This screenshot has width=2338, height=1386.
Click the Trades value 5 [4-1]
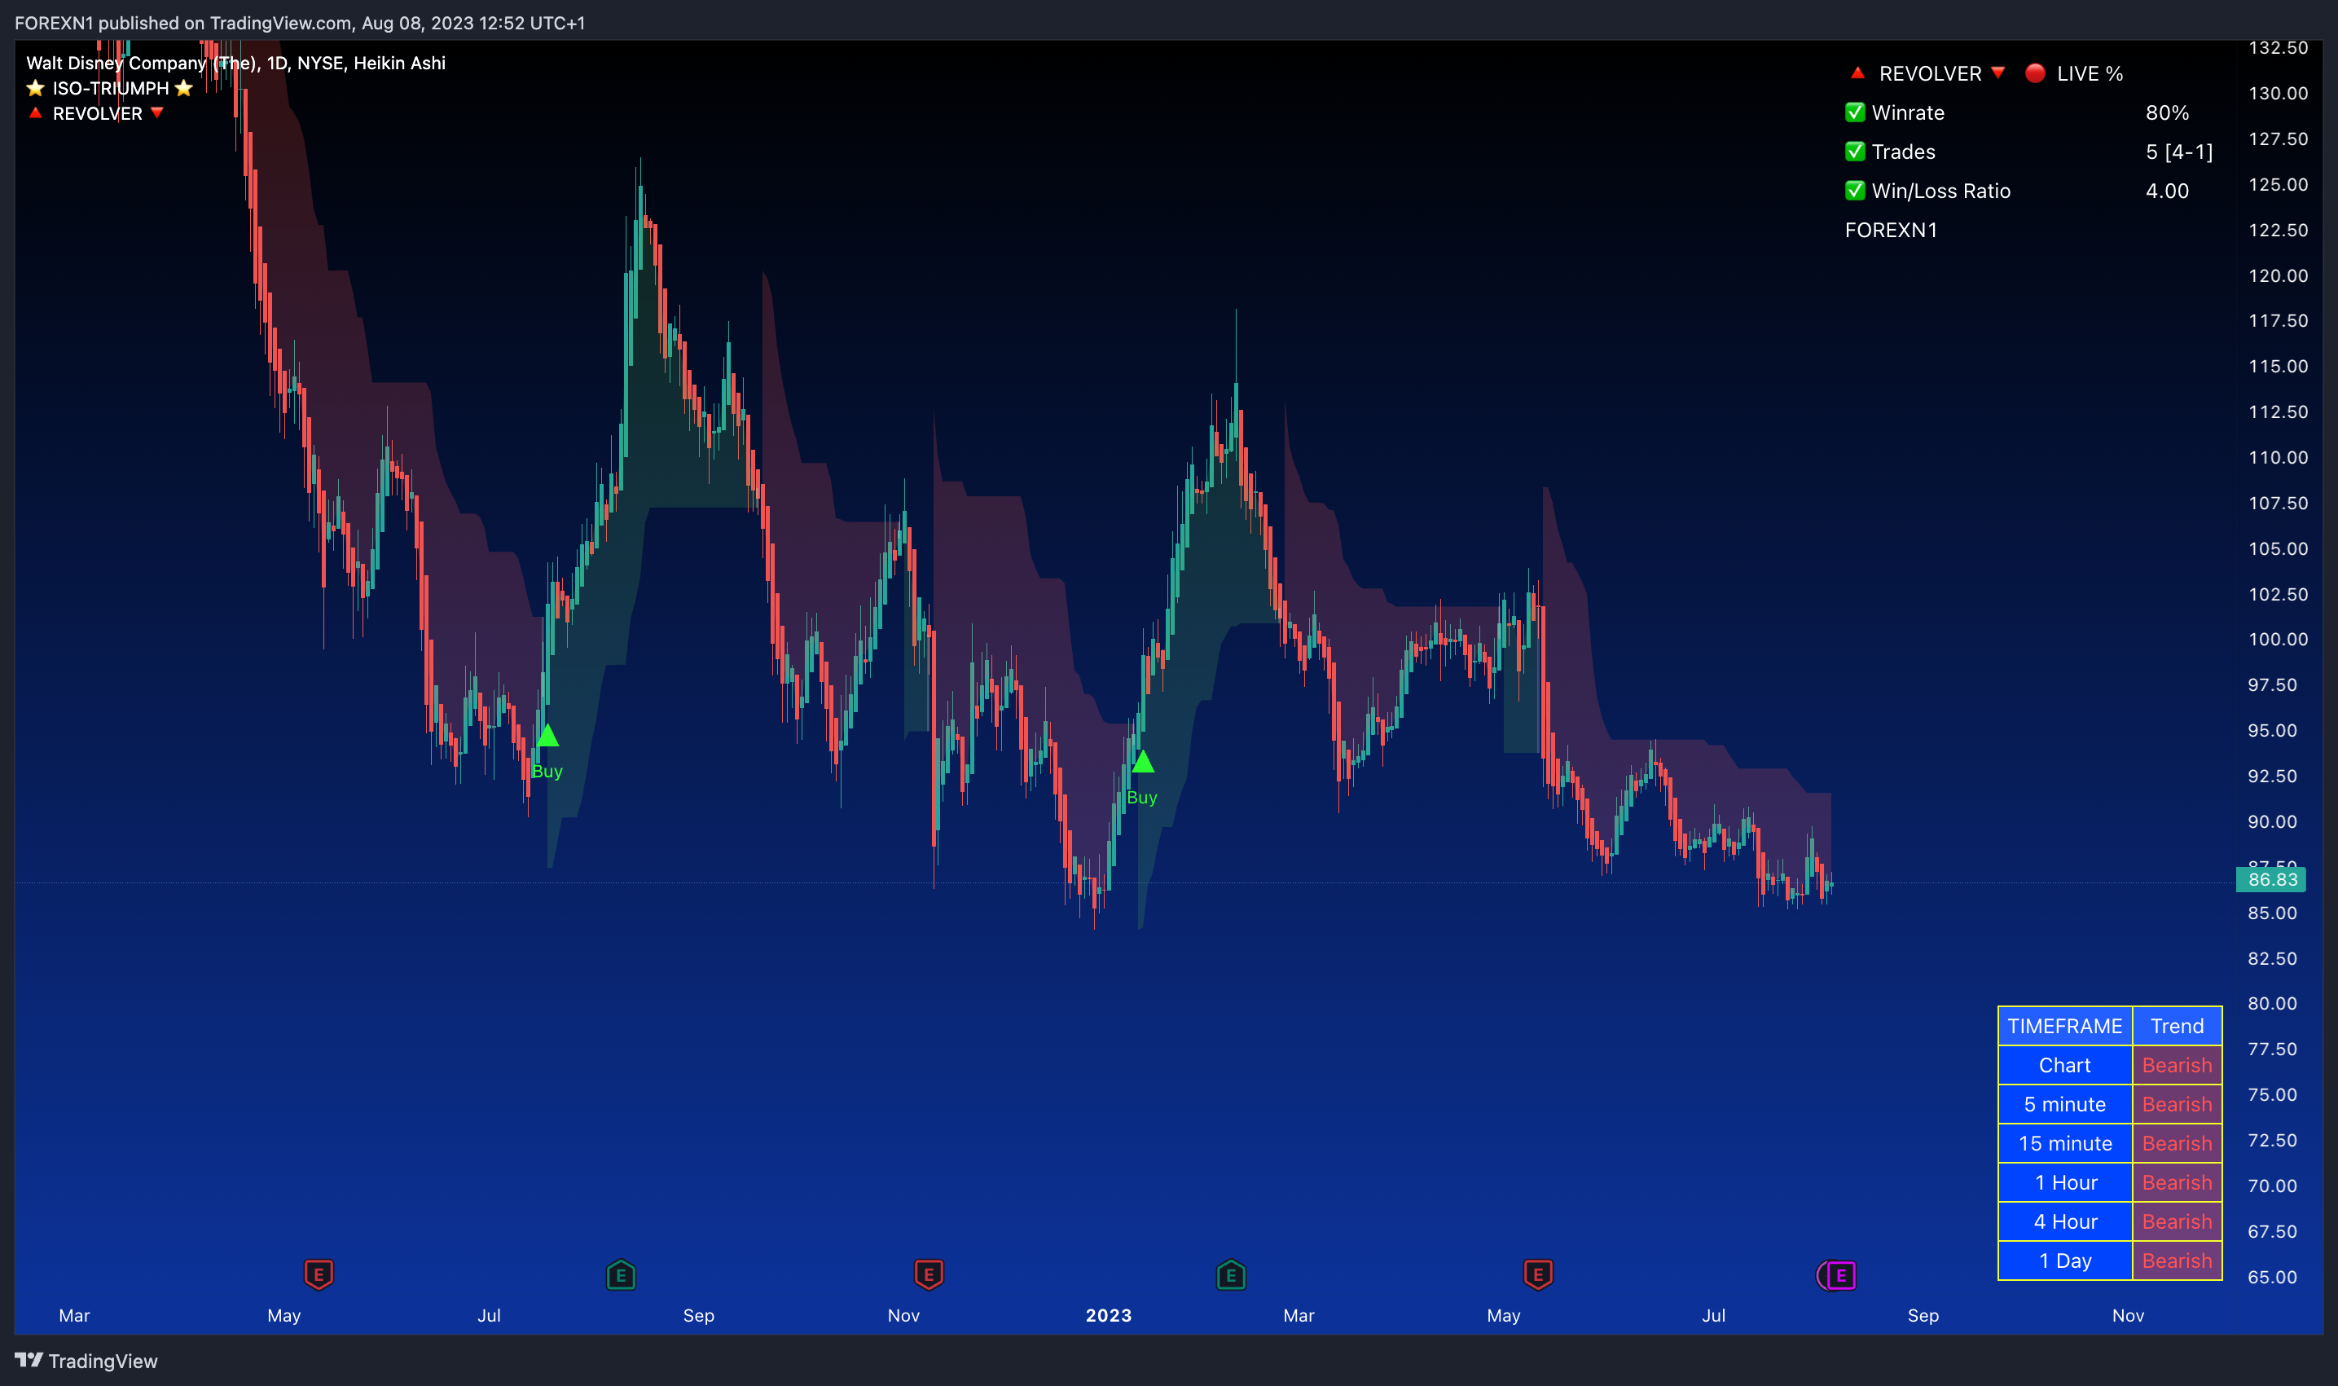[2179, 152]
